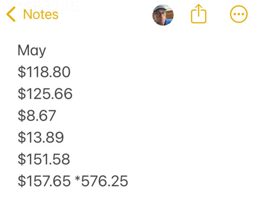Open the share sheet icon
The image size is (260, 214).
click(198, 14)
